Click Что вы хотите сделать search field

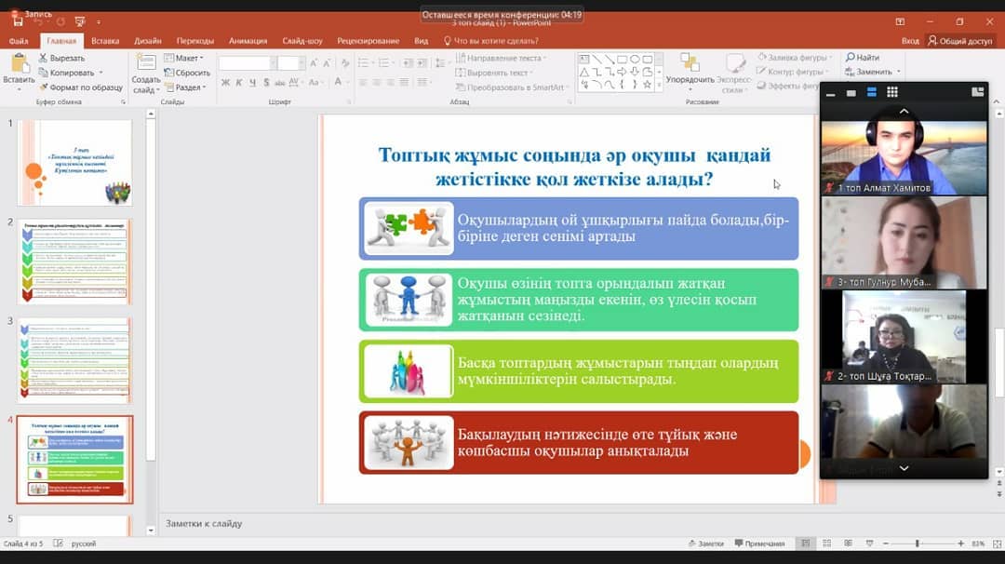click(491, 40)
